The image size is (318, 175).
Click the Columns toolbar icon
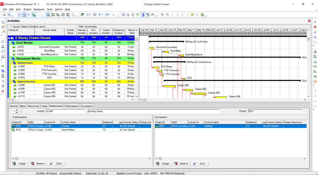(x=87, y=15)
